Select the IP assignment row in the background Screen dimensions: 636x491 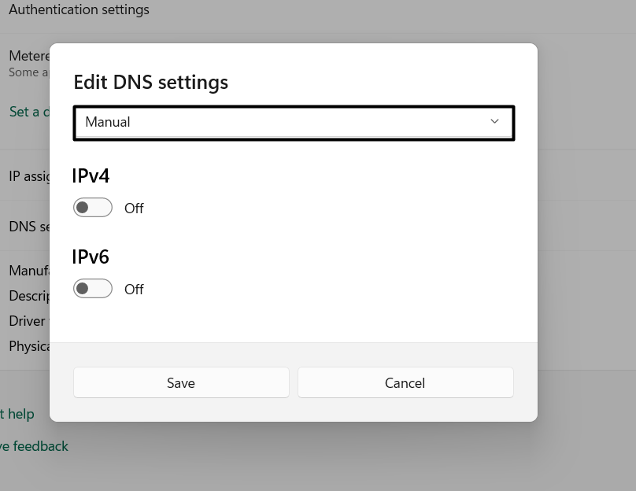(x=29, y=176)
